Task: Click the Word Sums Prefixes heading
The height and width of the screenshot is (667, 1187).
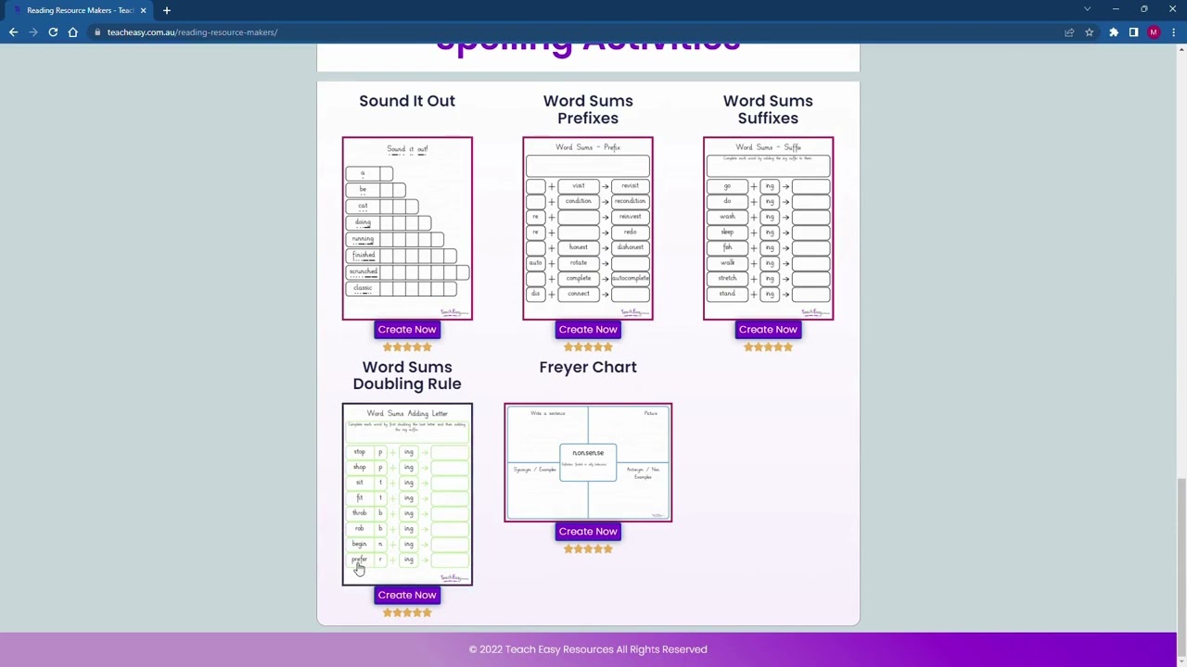Action: pyautogui.click(x=588, y=109)
